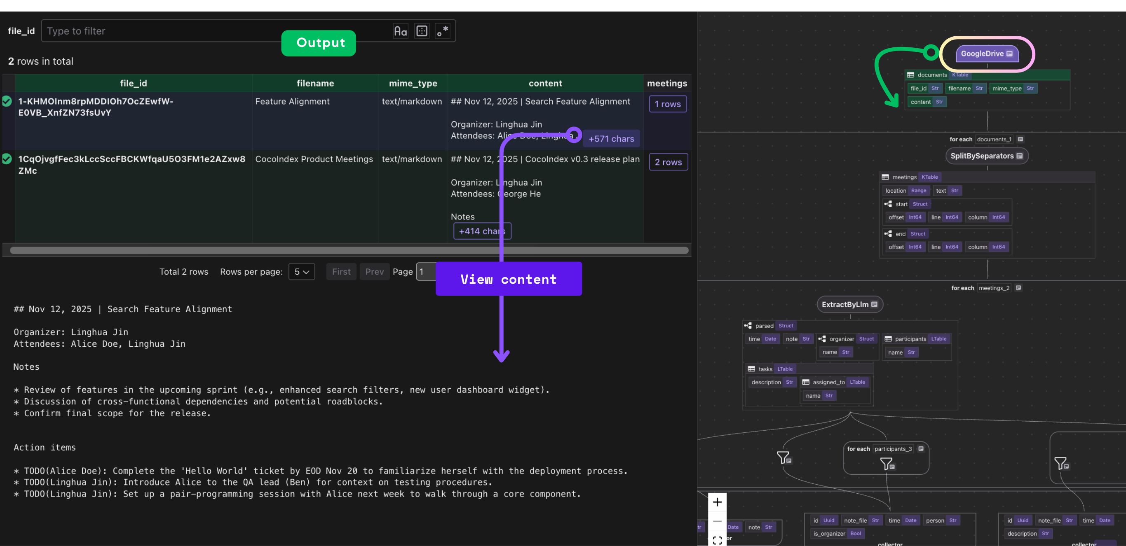Expand the +571 chars content preview
Image resolution: width=1126 pixels, height=546 pixels.
(611, 139)
